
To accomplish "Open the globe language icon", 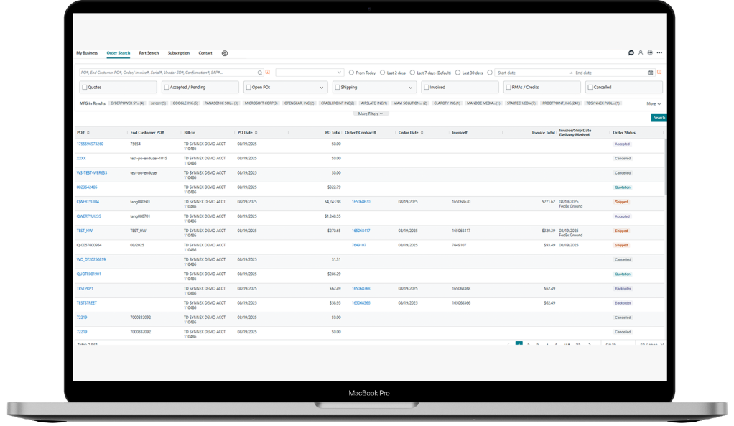I will tap(650, 53).
